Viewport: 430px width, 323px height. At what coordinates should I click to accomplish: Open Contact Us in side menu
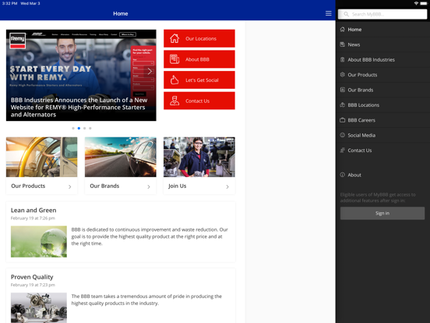coord(382,151)
